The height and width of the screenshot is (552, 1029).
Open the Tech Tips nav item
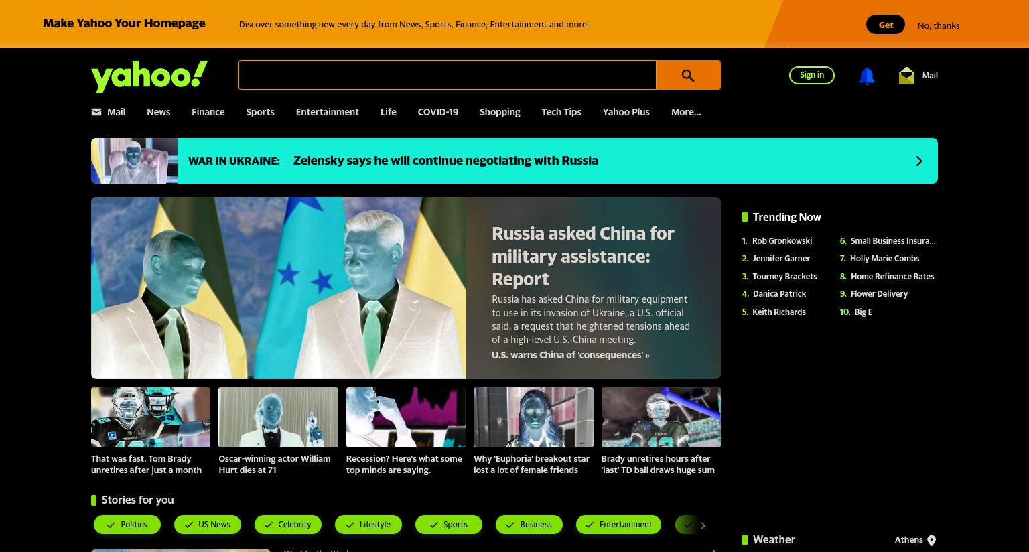[561, 112]
